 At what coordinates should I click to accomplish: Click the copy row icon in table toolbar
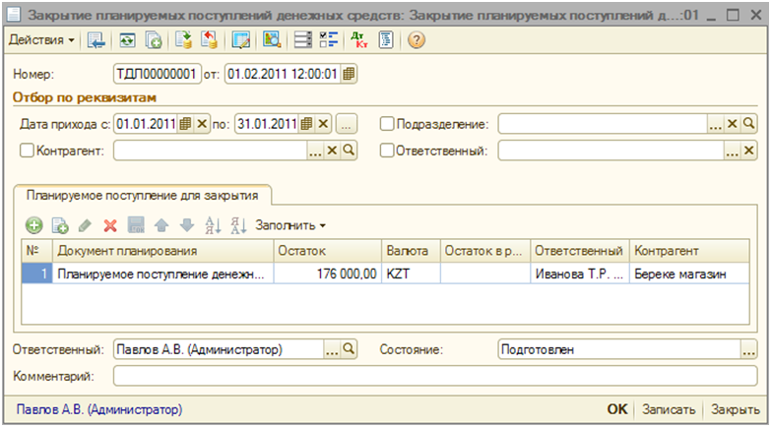point(59,225)
